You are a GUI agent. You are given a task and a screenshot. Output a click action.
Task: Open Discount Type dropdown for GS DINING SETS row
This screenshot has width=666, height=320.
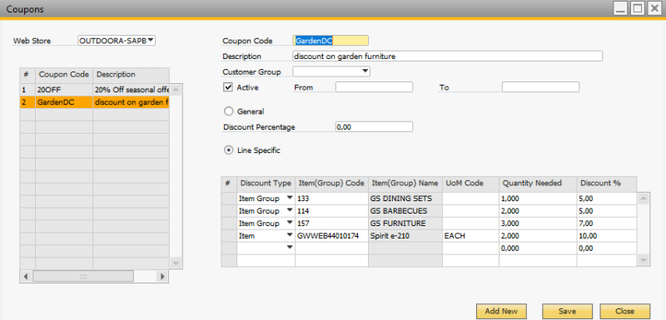point(290,198)
